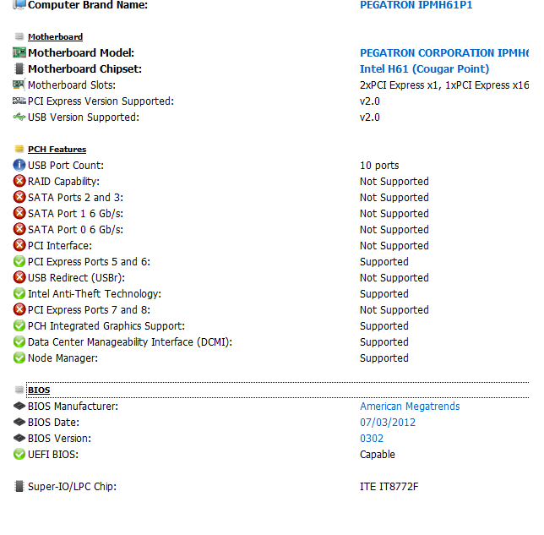
Task: Click the Computer Brand Name monitor icon
Action: click(x=19, y=4)
